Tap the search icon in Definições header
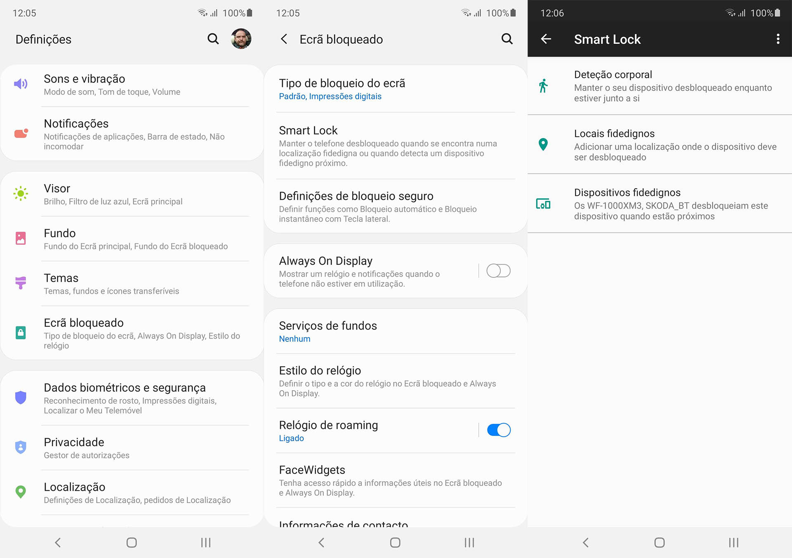792x558 pixels. coord(213,39)
